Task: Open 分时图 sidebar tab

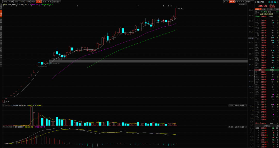Action: tap(1, 7)
